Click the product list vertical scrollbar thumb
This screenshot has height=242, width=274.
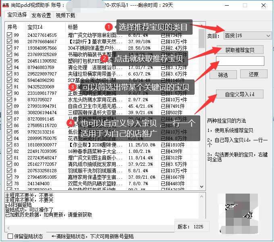pyautogui.click(x=201, y=38)
